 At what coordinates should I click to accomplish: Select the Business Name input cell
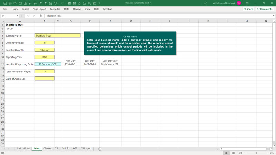(58, 35)
